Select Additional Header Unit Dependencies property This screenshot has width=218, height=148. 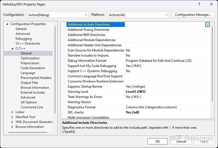(x=95, y=45)
